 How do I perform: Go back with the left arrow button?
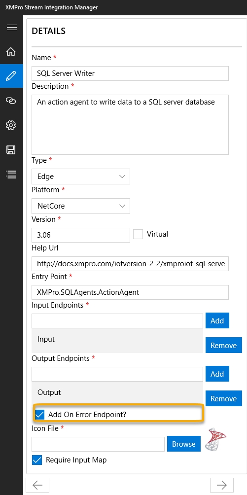[37, 485]
